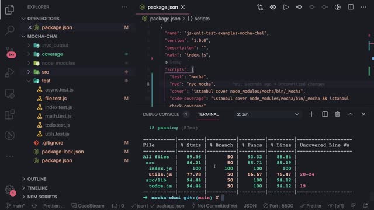Click the circled run icon in editor toolbar

pos(338,7)
